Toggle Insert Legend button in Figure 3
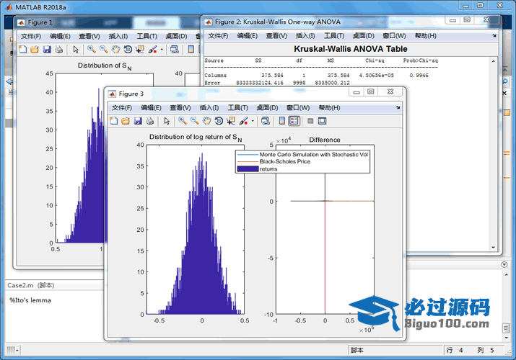Viewport: 516px width, 360px height. pyautogui.click(x=294, y=121)
